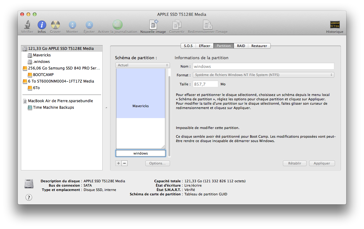Open the Schéma de partition Actuel dropdown
364x229 pixels.
pyautogui.click(x=143, y=65)
